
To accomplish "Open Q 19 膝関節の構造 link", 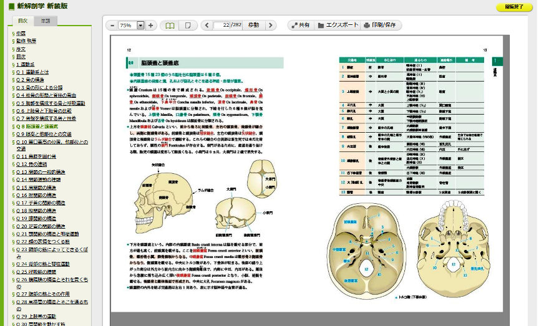I will point(36,219).
